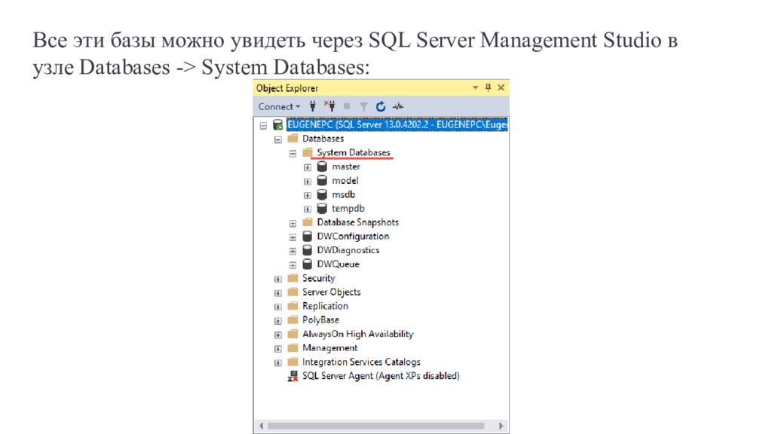This screenshot has height=434, width=772.
Task: Click the server icon next to EUGENEPC
Action: click(x=277, y=125)
